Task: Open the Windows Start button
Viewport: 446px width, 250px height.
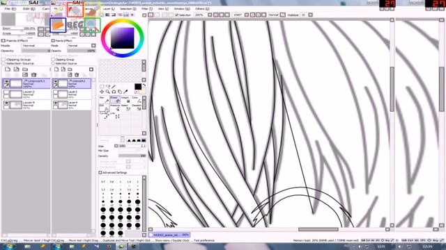Action: (9, 246)
